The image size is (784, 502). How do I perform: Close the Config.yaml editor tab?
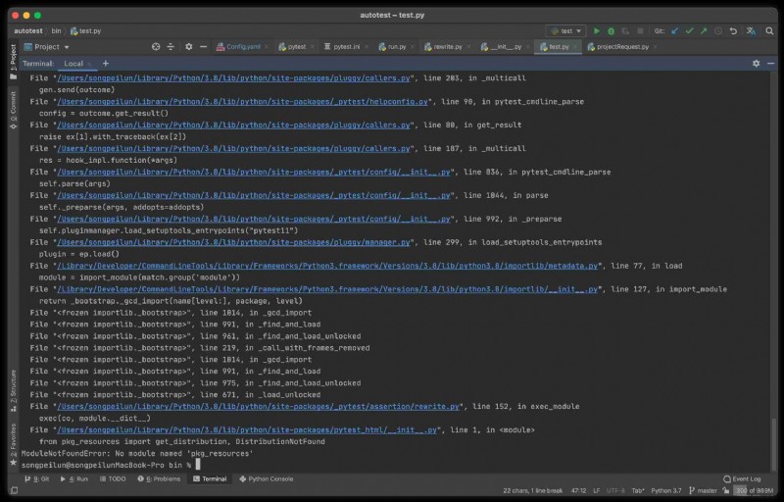[267, 46]
